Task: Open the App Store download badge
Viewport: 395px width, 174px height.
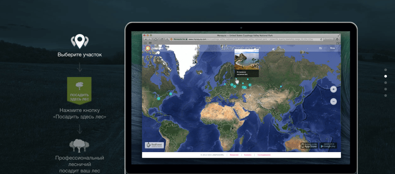Action: point(309,145)
